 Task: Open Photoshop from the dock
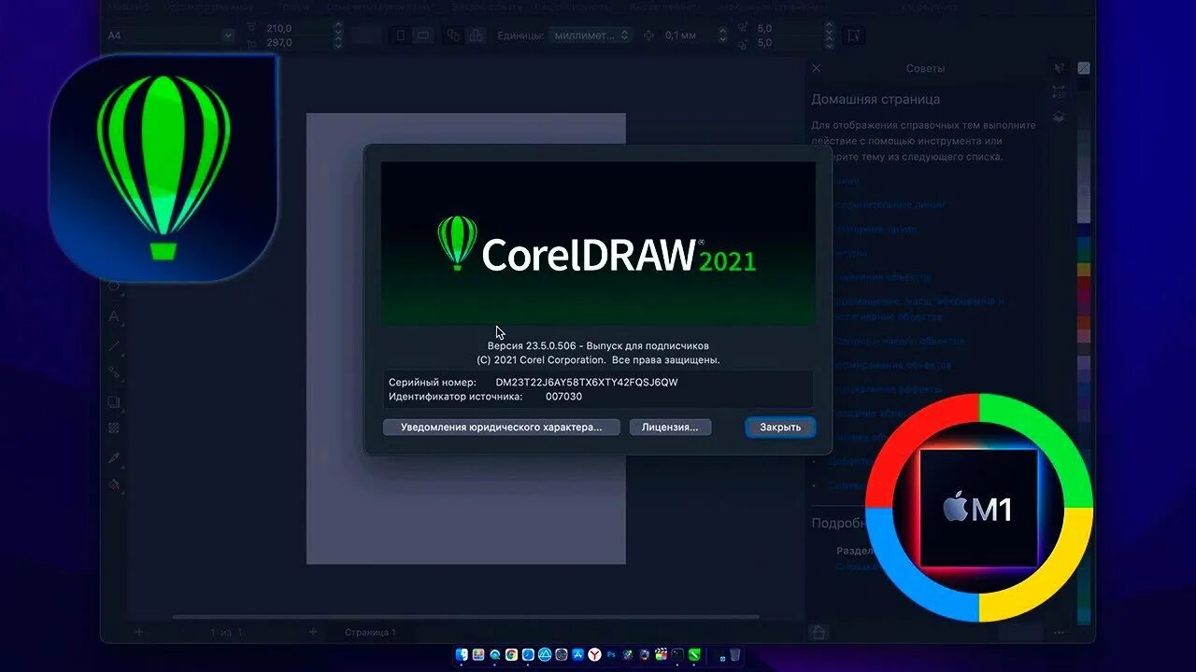tap(610, 656)
